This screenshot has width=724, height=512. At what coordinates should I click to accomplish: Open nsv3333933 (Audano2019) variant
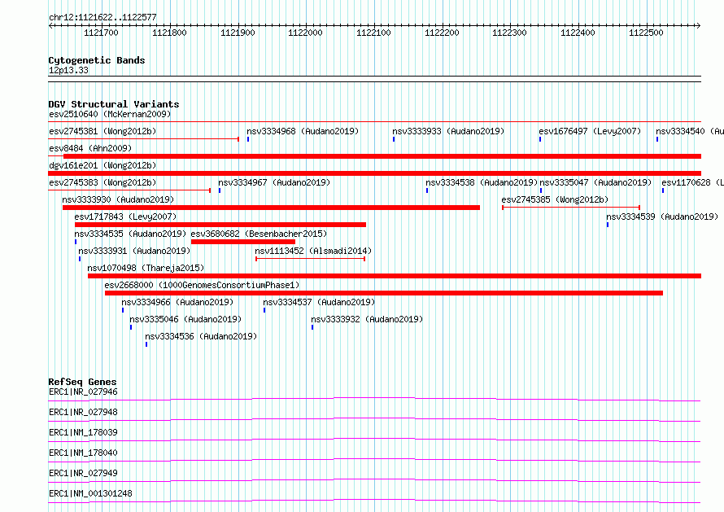tap(448, 131)
